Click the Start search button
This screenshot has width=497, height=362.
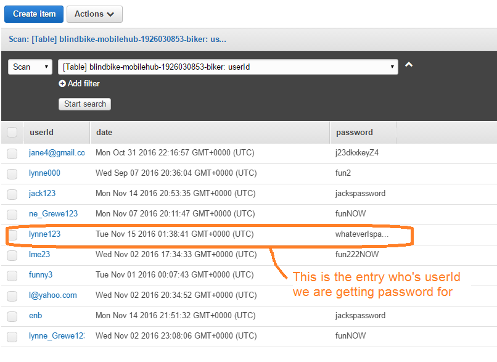(x=85, y=104)
